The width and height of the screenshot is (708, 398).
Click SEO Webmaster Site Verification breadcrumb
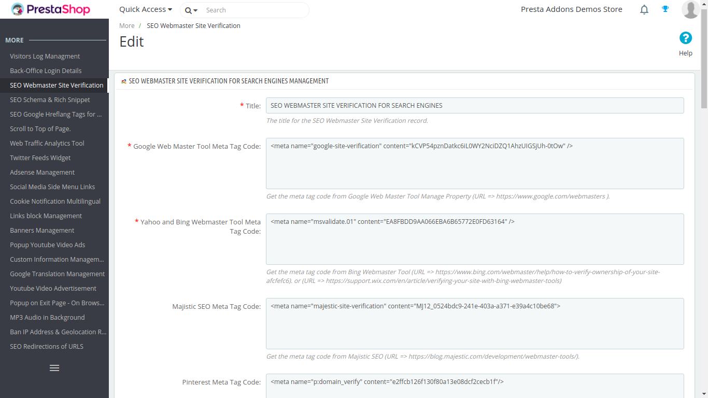pos(193,25)
